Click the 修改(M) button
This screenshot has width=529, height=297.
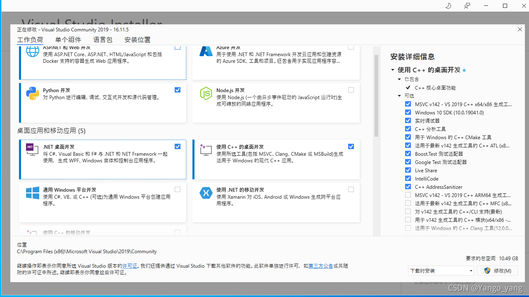click(x=498, y=271)
